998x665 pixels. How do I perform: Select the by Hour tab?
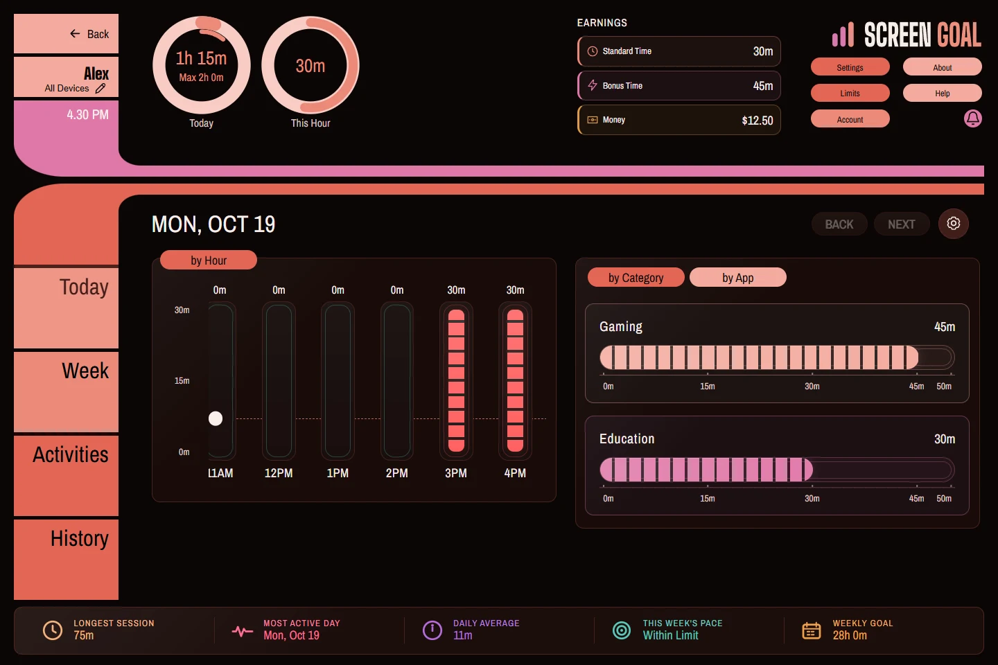[209, 260]
